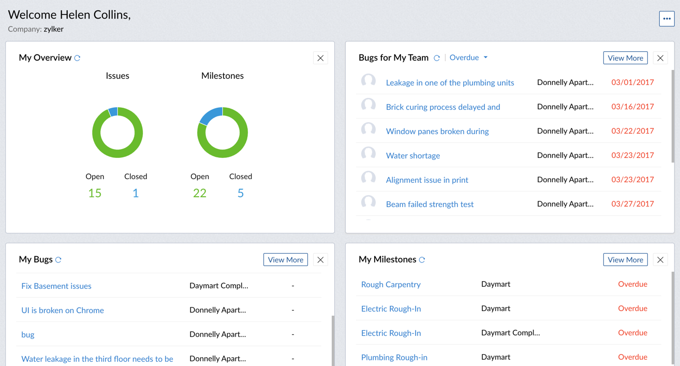Open the Fix Basement issues bug
The image size is (680, 366).
[x=56, y=286]
